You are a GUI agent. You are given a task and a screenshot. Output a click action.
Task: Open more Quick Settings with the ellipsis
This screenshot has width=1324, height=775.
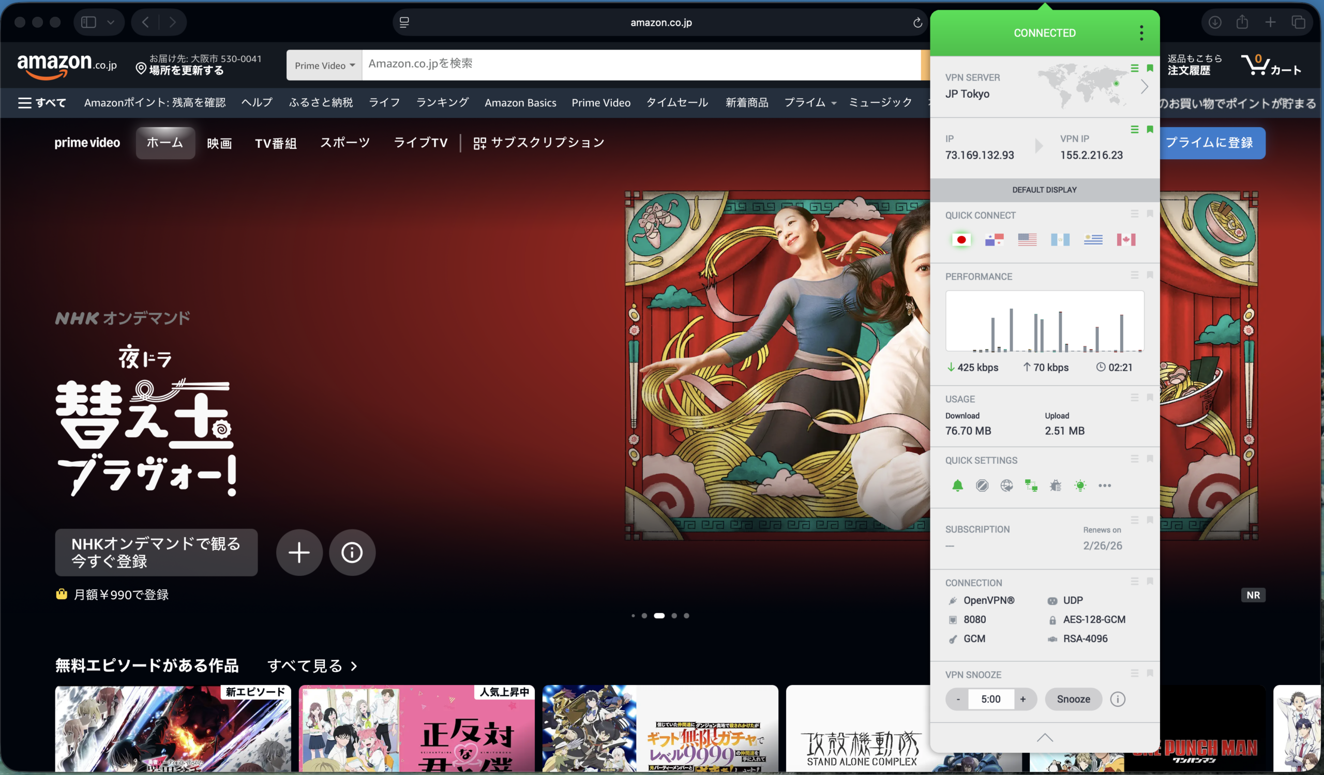coord(1104,485)
